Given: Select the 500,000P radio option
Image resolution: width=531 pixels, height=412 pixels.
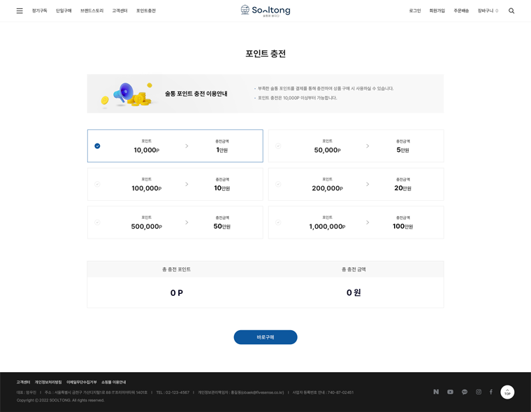Looking at the screenshot, I should coord(97,222).
